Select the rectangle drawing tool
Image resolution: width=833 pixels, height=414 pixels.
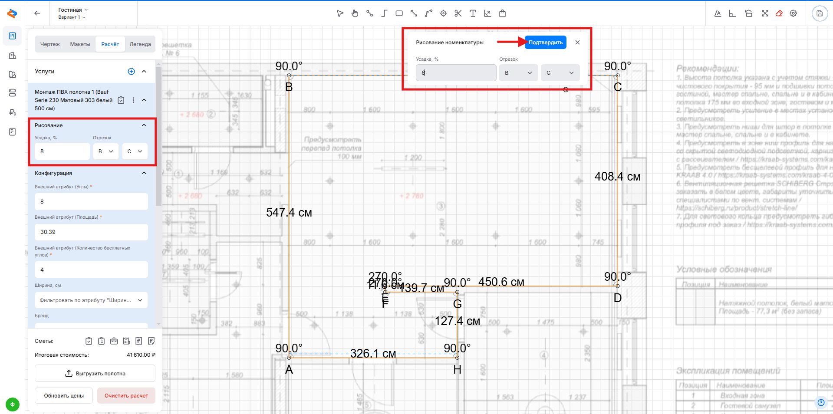pos(399,13)
